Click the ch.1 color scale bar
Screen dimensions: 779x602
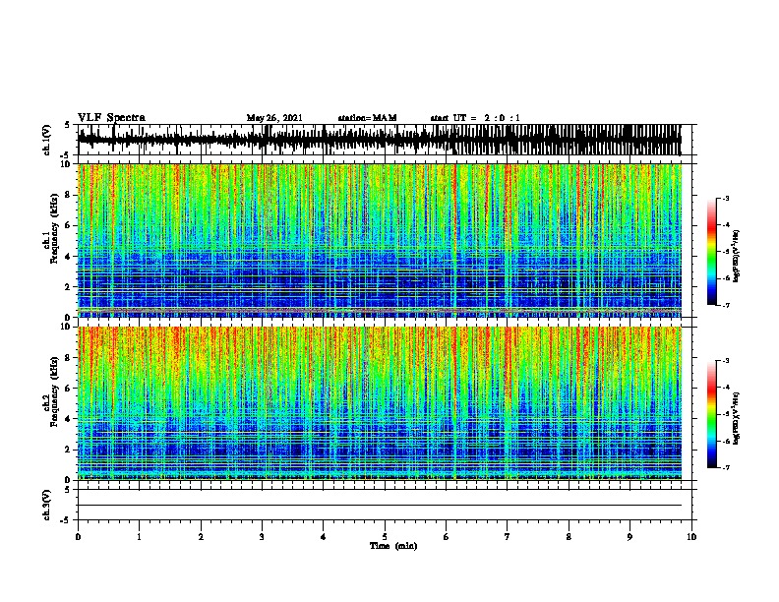click(712, 252)
